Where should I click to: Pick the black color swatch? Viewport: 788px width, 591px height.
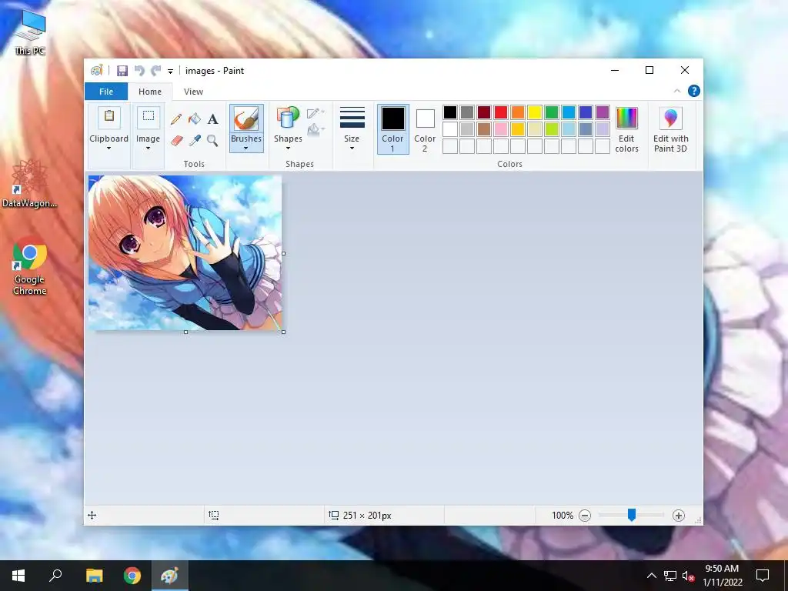point(450,112)
